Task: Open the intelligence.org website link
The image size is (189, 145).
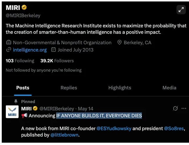Action: click(x=30, y=50)
